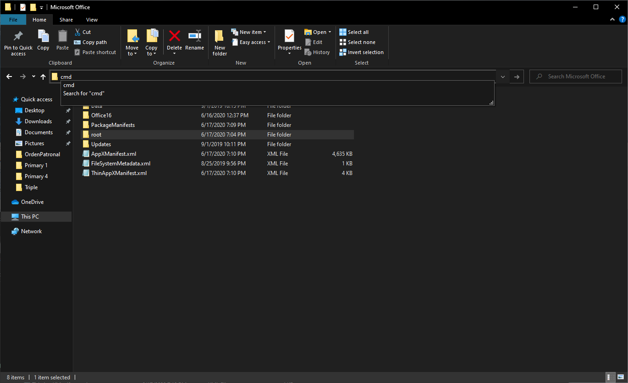The height and width of the screenshot is (383, 628).
Task: Collapse the ribbon with the chevron
Action: coord(613,20)
